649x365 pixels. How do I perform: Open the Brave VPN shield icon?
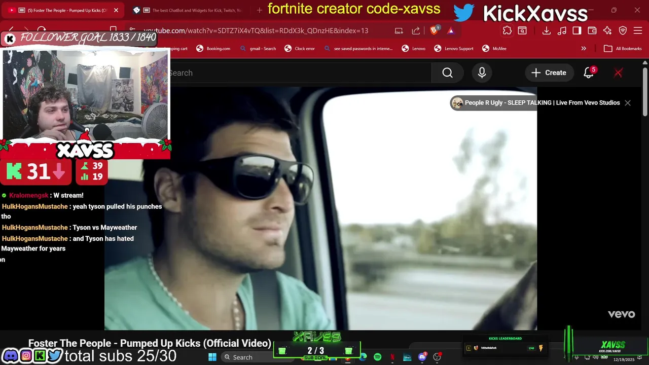tap(623, 30)
